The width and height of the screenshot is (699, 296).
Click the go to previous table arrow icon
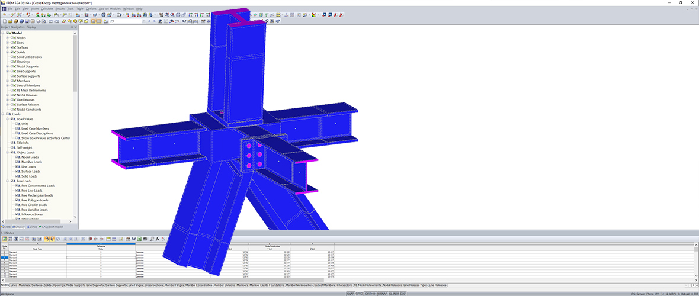34,239
